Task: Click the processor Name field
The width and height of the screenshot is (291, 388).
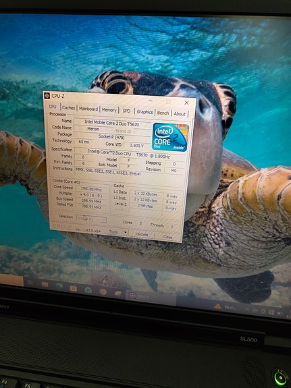Action: [113, 122]
